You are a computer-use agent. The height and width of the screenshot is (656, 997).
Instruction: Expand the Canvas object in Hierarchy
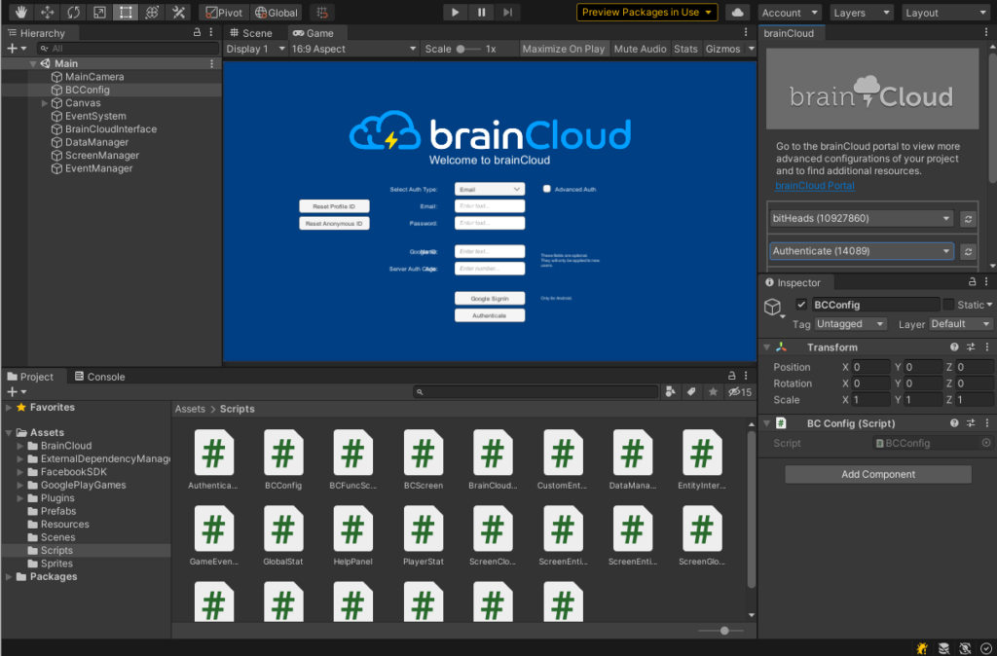(x=45, y=103)
